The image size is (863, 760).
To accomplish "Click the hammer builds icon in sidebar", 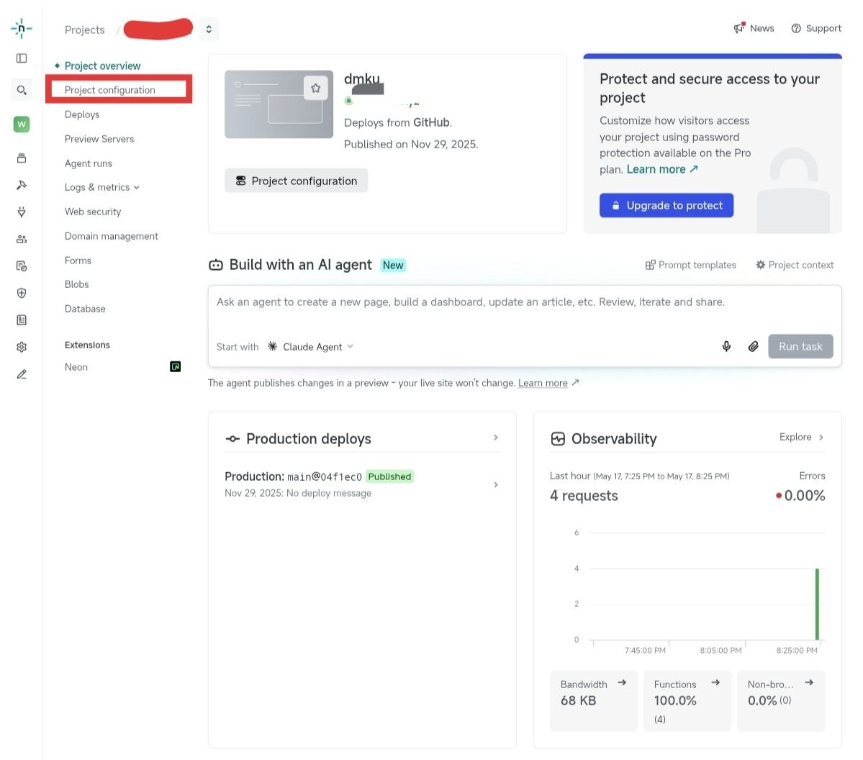I will coord(22,186).
